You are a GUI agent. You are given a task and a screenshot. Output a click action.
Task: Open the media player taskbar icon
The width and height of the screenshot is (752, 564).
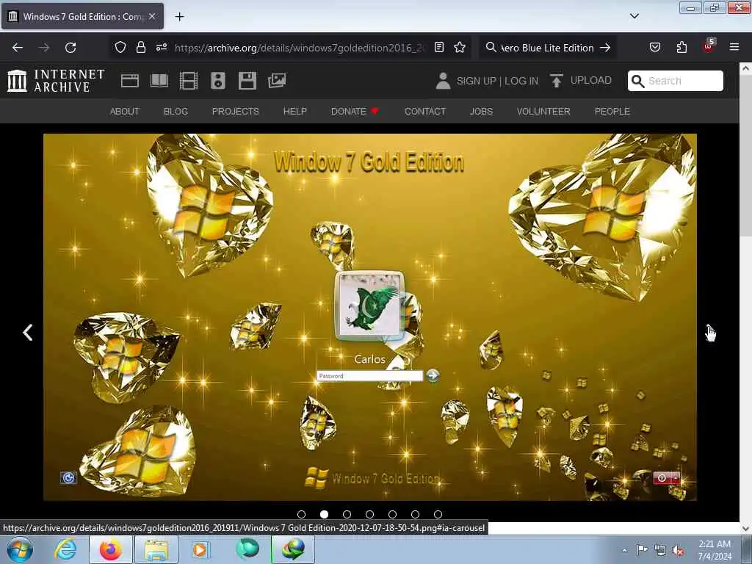point(200,549)
